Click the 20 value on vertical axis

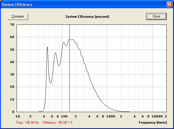[x=12, y=87]
